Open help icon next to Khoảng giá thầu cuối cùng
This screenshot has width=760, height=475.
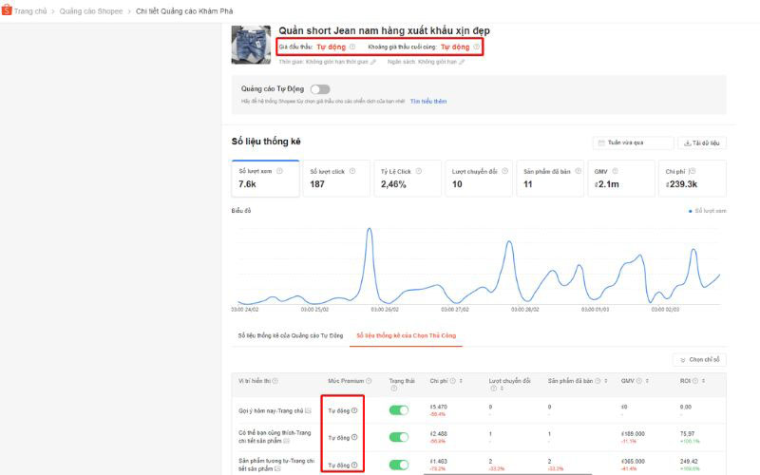click(477, 47)
